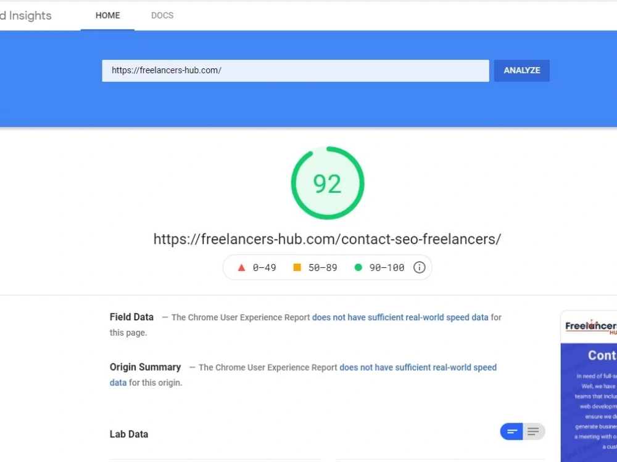Open Field Data insufficient speed data link
The image size is (617, 462).
click(400, 317)
